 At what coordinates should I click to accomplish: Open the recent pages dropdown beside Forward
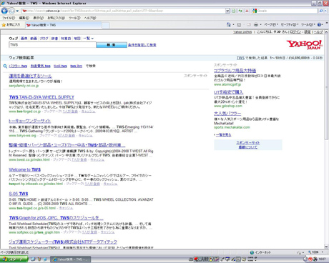click(17, 11)
